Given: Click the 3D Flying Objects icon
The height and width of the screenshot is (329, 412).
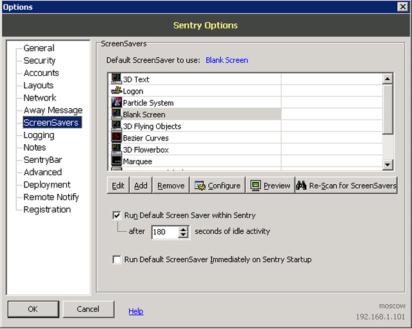Looking at the screenshot, I should pyautogui.click(x=116, y=126).
